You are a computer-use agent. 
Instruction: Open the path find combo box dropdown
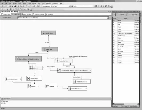point(93,6)
